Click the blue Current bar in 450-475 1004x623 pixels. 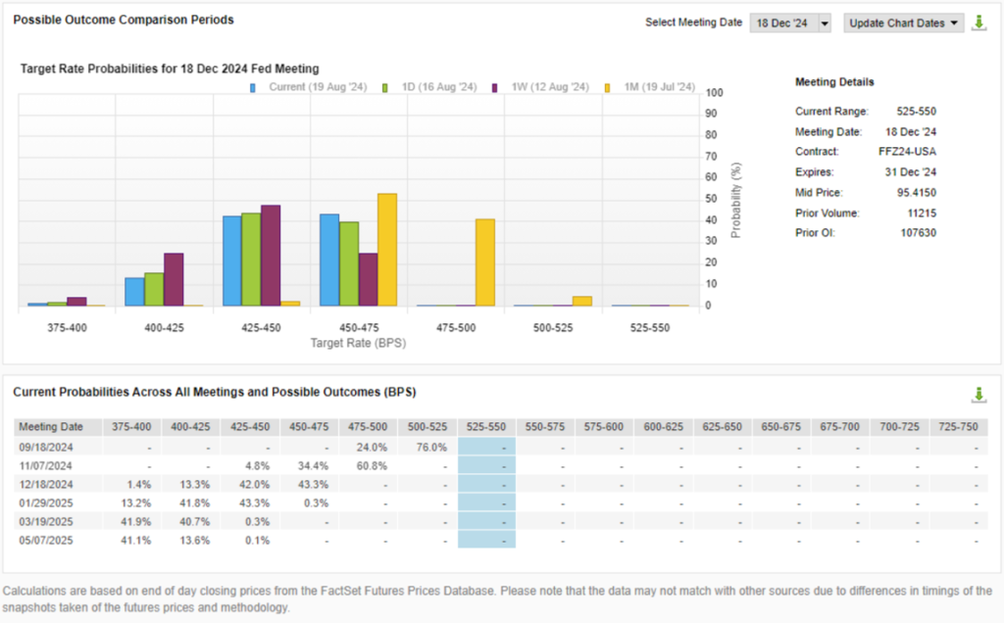point(329,261)
